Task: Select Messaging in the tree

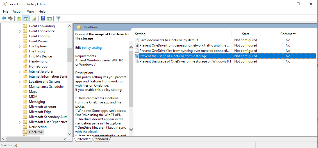Action: (37, 102)
